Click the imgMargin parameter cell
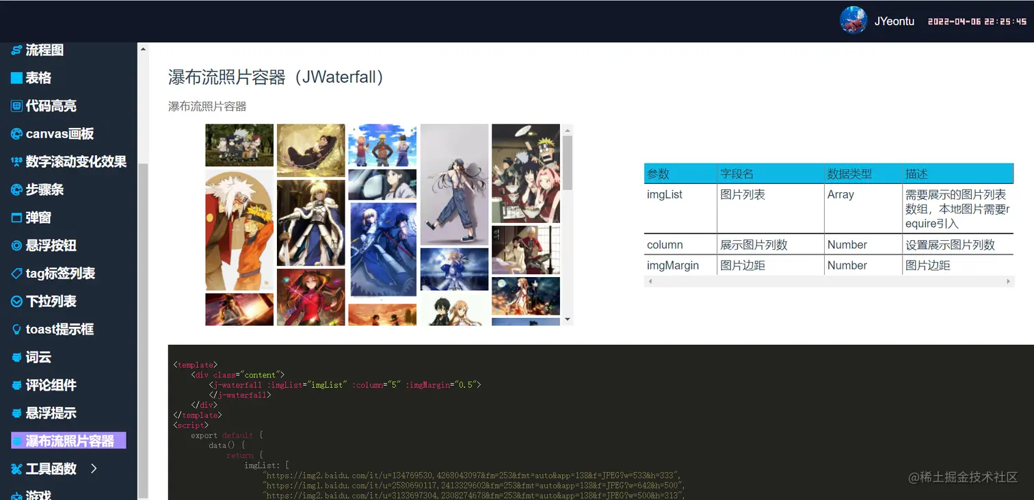 tap(680, 265)
